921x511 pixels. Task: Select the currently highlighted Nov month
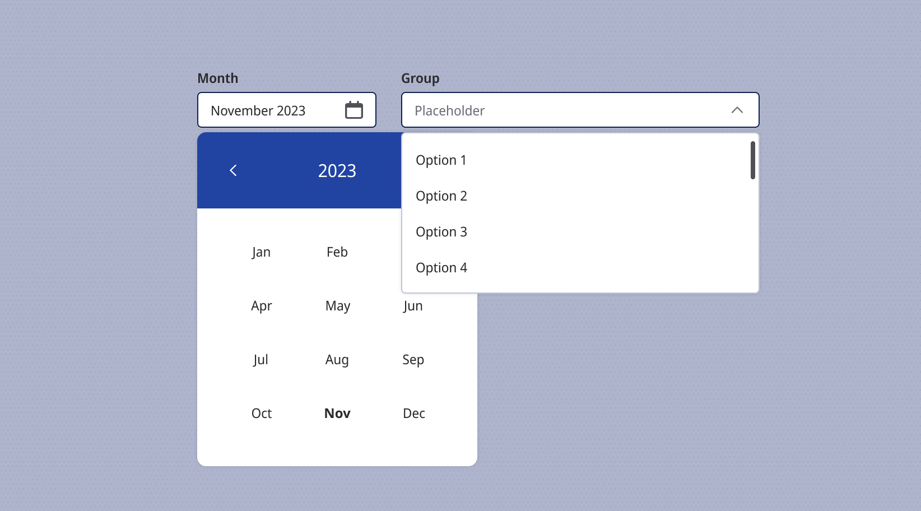[x=337, y=413]
